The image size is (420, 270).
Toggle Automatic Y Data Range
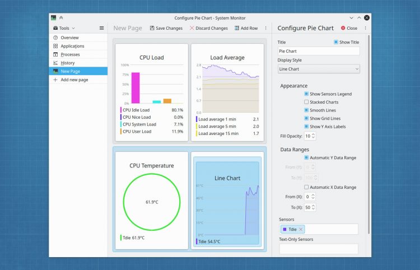306,157
